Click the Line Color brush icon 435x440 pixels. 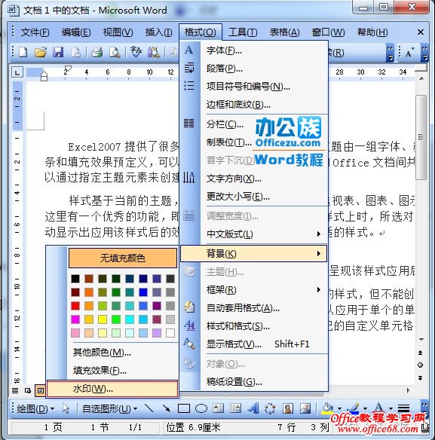coord(354,408)
